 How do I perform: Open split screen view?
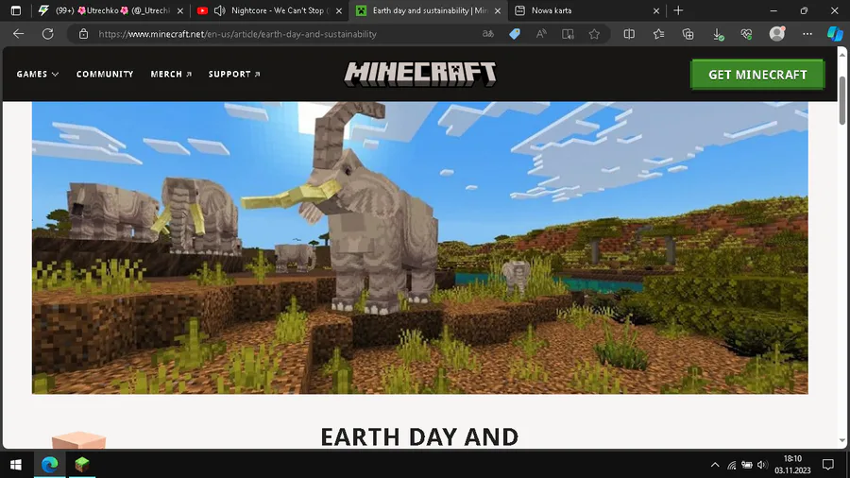click(629, 34)
